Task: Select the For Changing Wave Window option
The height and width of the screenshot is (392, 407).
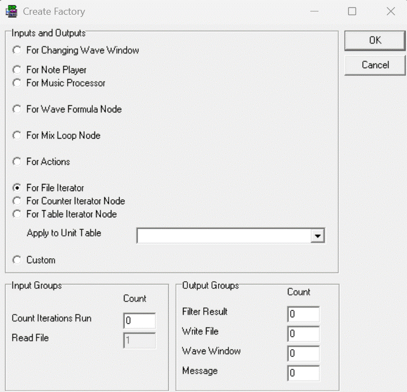Action: (x=17, y=50)
